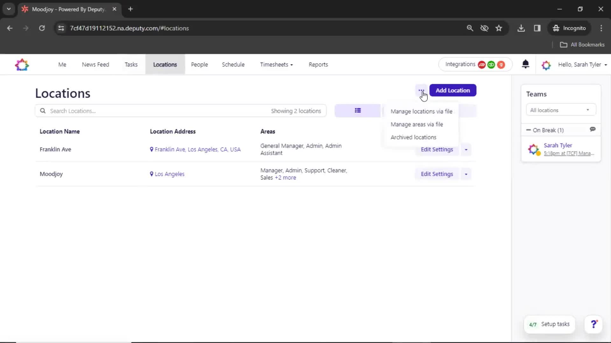This screenshot has height=343, width=611.
Task: Click the list view toggle icon
Action: (358, 111)
